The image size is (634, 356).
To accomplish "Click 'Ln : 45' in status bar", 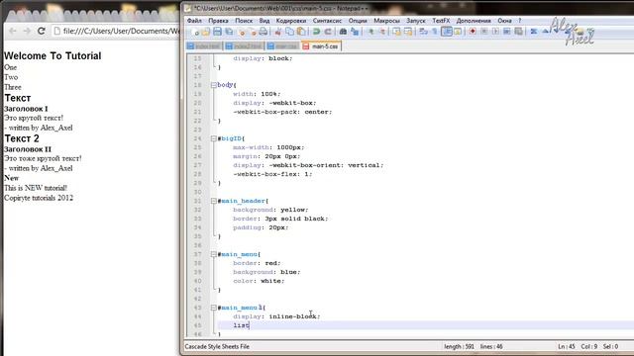I will click(x=567, y=346).
